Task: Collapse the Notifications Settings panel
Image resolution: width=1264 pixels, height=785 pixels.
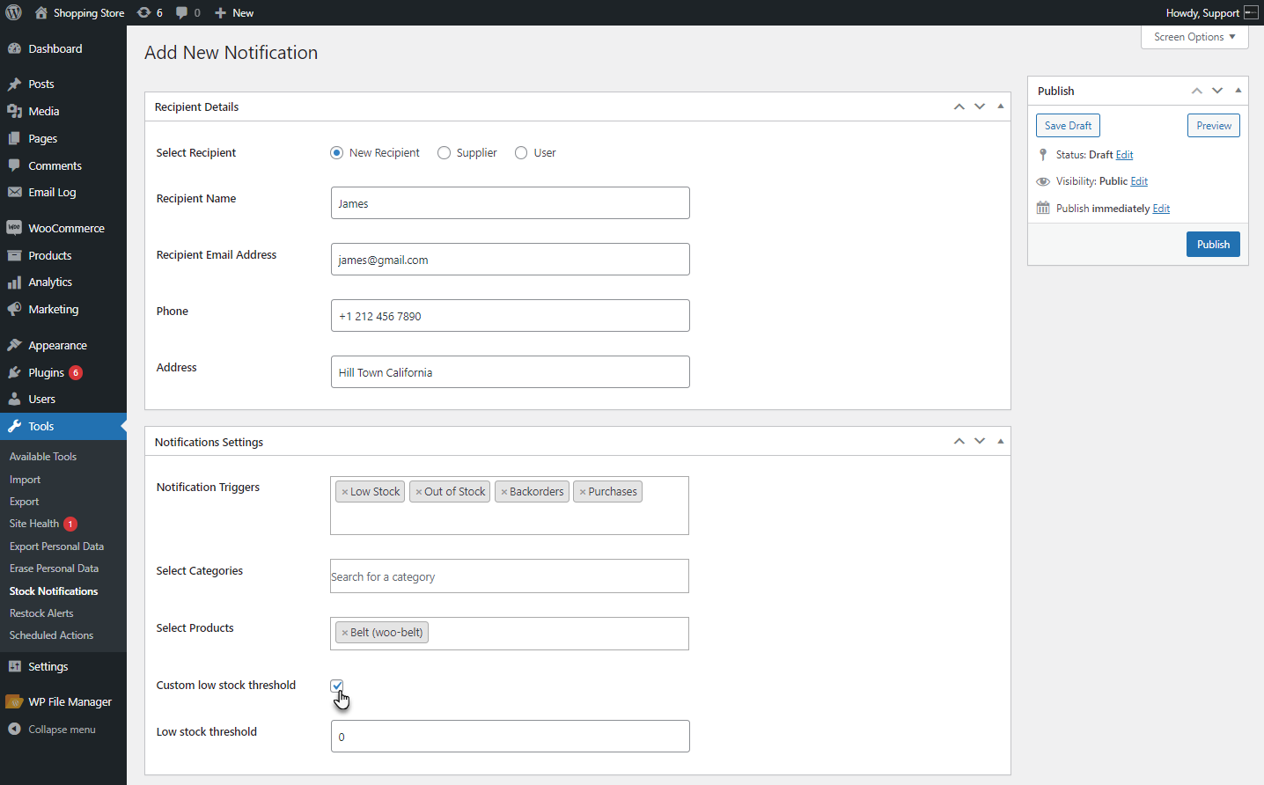Action: point(1001,441)
